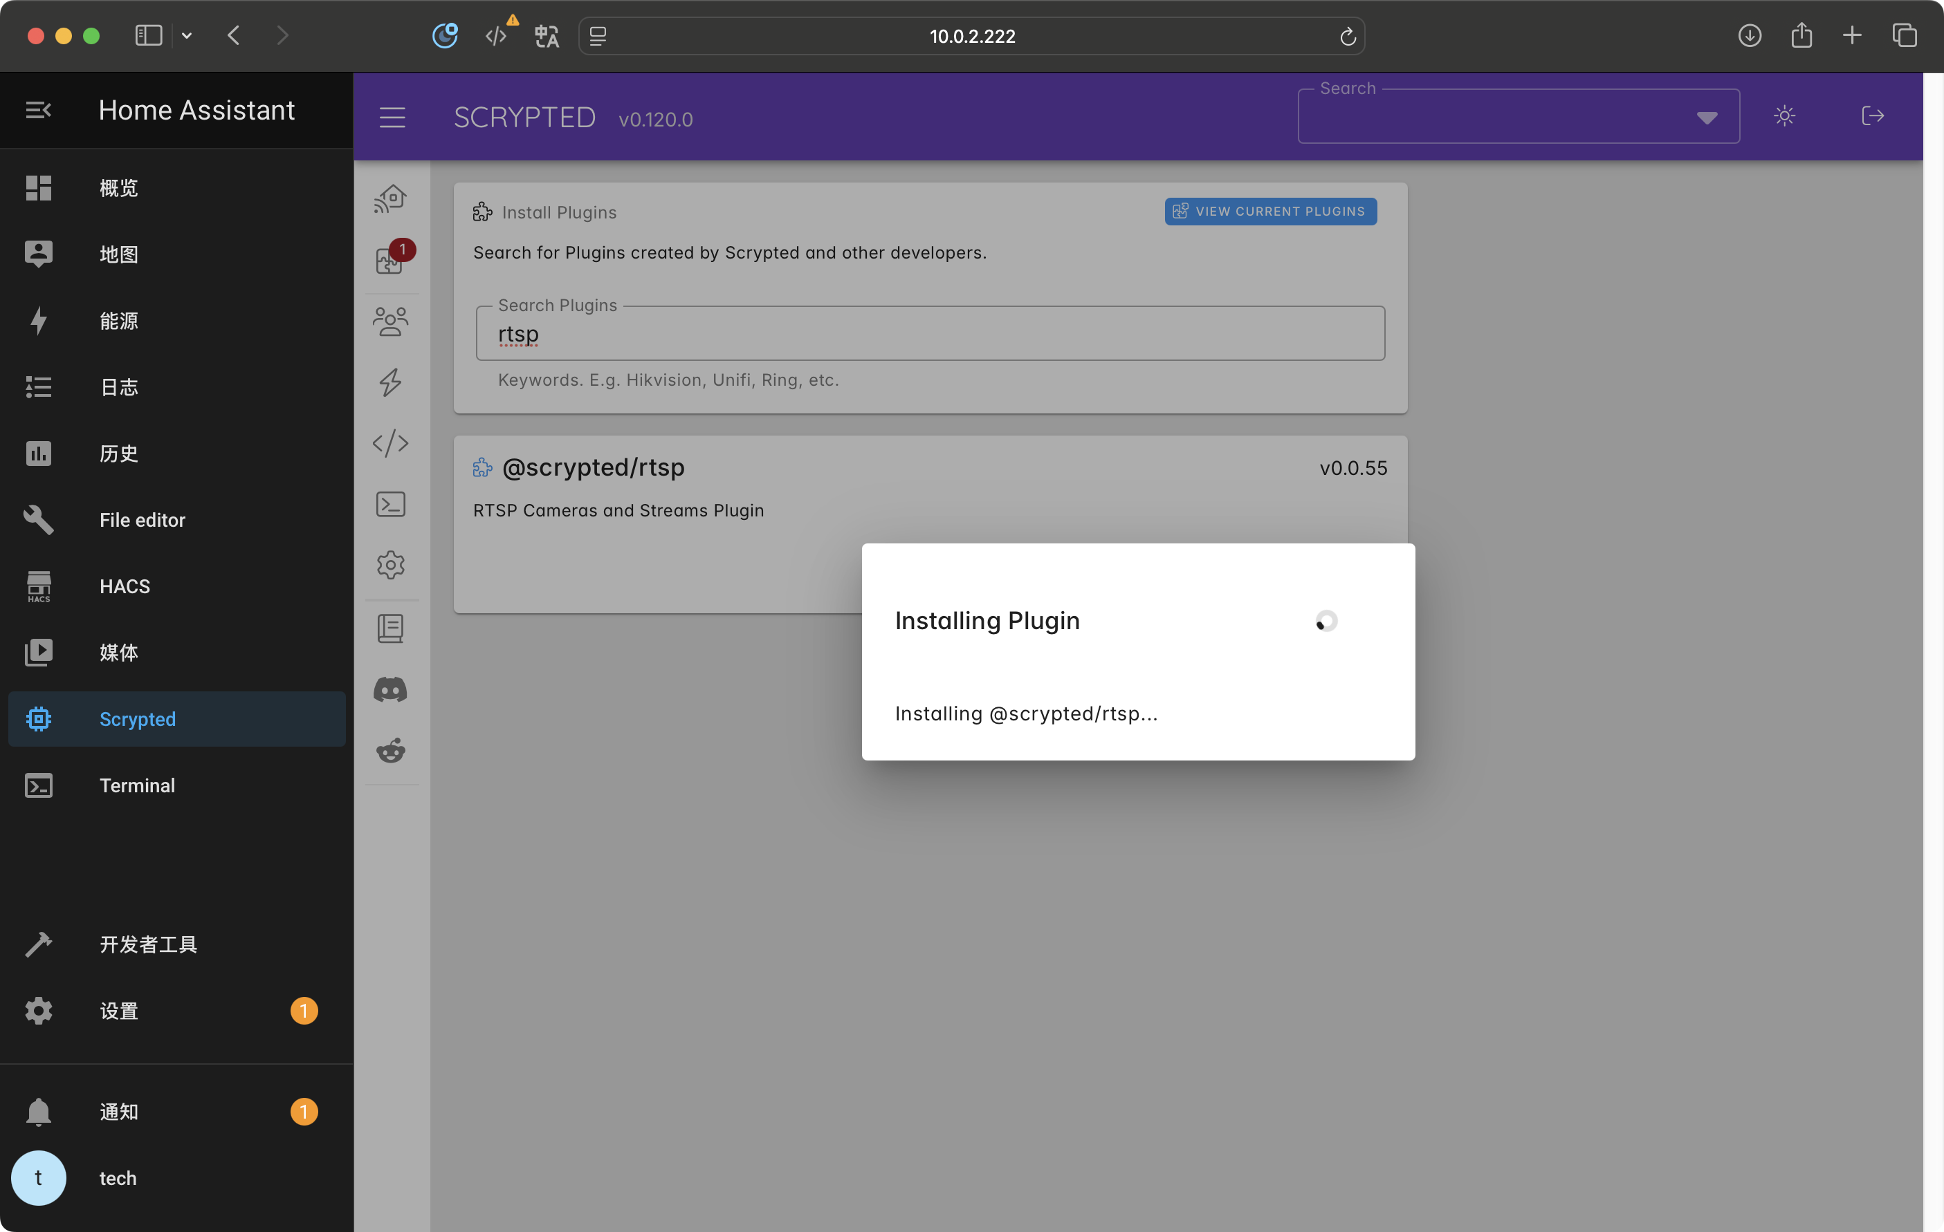Click the Installing Plugin progress spinner

[x=1326, y=622]
